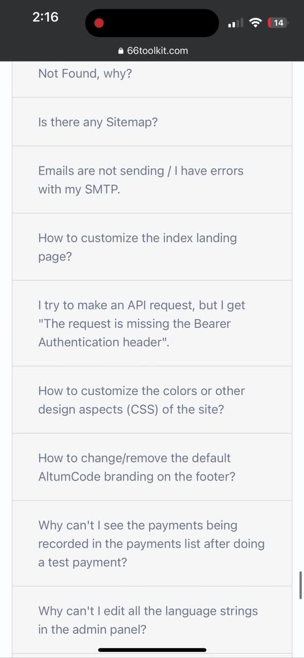Viewport: 304px width, 658px height.
Task: Open the 66toolkit.com address bar
Action: (x=153, y=51)
